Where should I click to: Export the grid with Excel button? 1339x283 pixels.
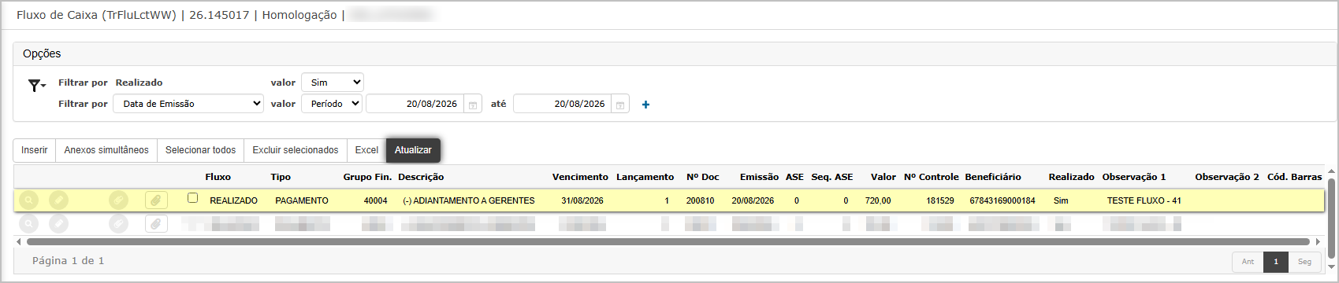click(x=366, y=150)
